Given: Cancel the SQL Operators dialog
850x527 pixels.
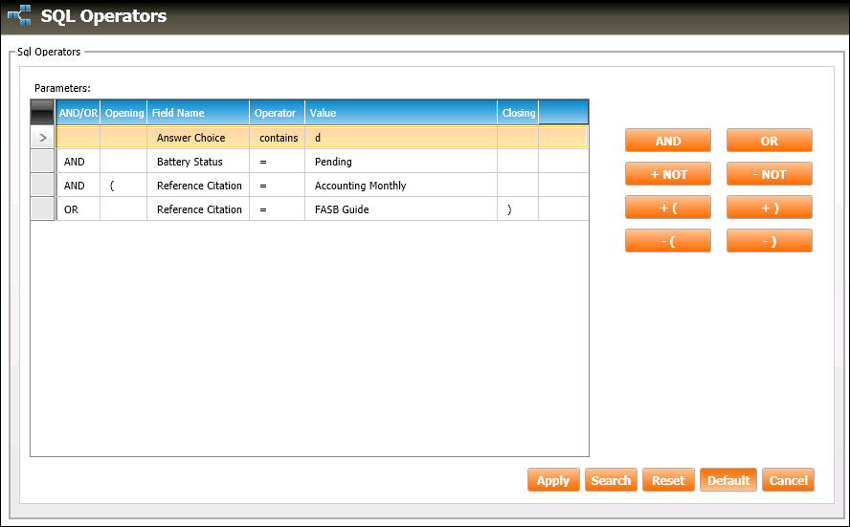Looking at the screenshot, I should click(789, 480).
